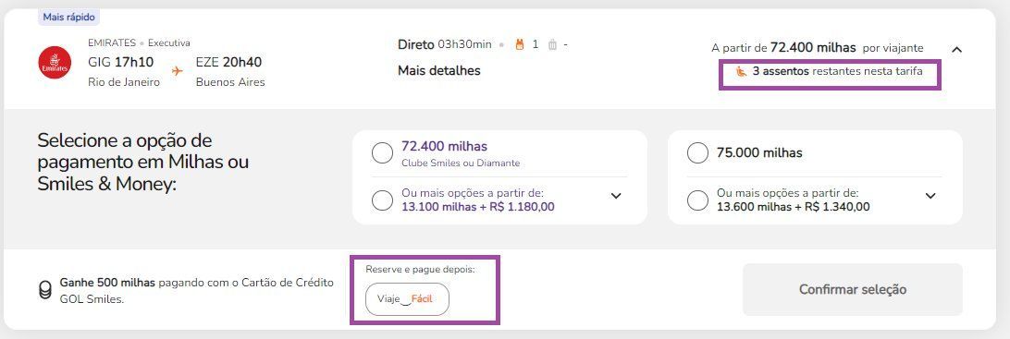Select the 72.400 milhas radio option
This screenshot has height=339, width=1010.
[x=382, y=153]
